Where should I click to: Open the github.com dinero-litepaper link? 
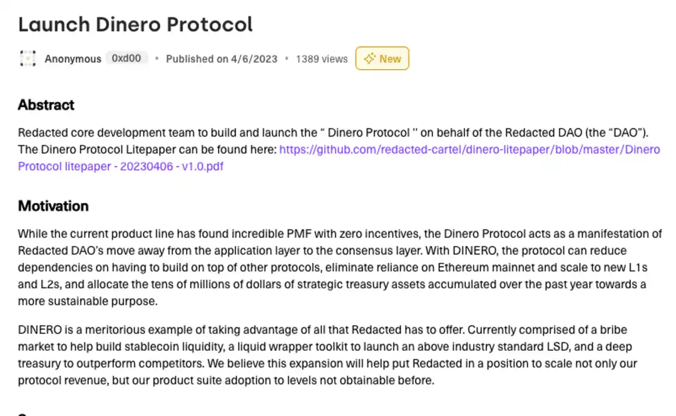[x=469, y=149]
